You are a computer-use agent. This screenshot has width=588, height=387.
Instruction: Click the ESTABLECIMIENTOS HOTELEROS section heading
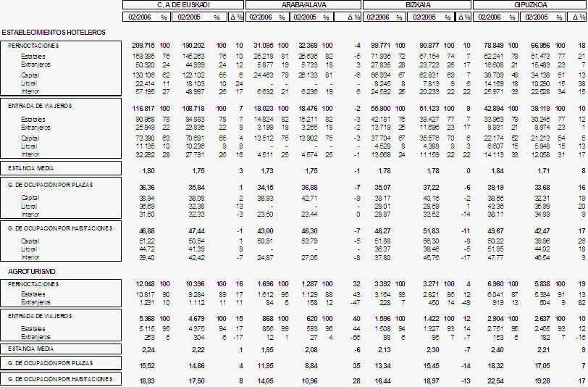(x=54, y=33)
